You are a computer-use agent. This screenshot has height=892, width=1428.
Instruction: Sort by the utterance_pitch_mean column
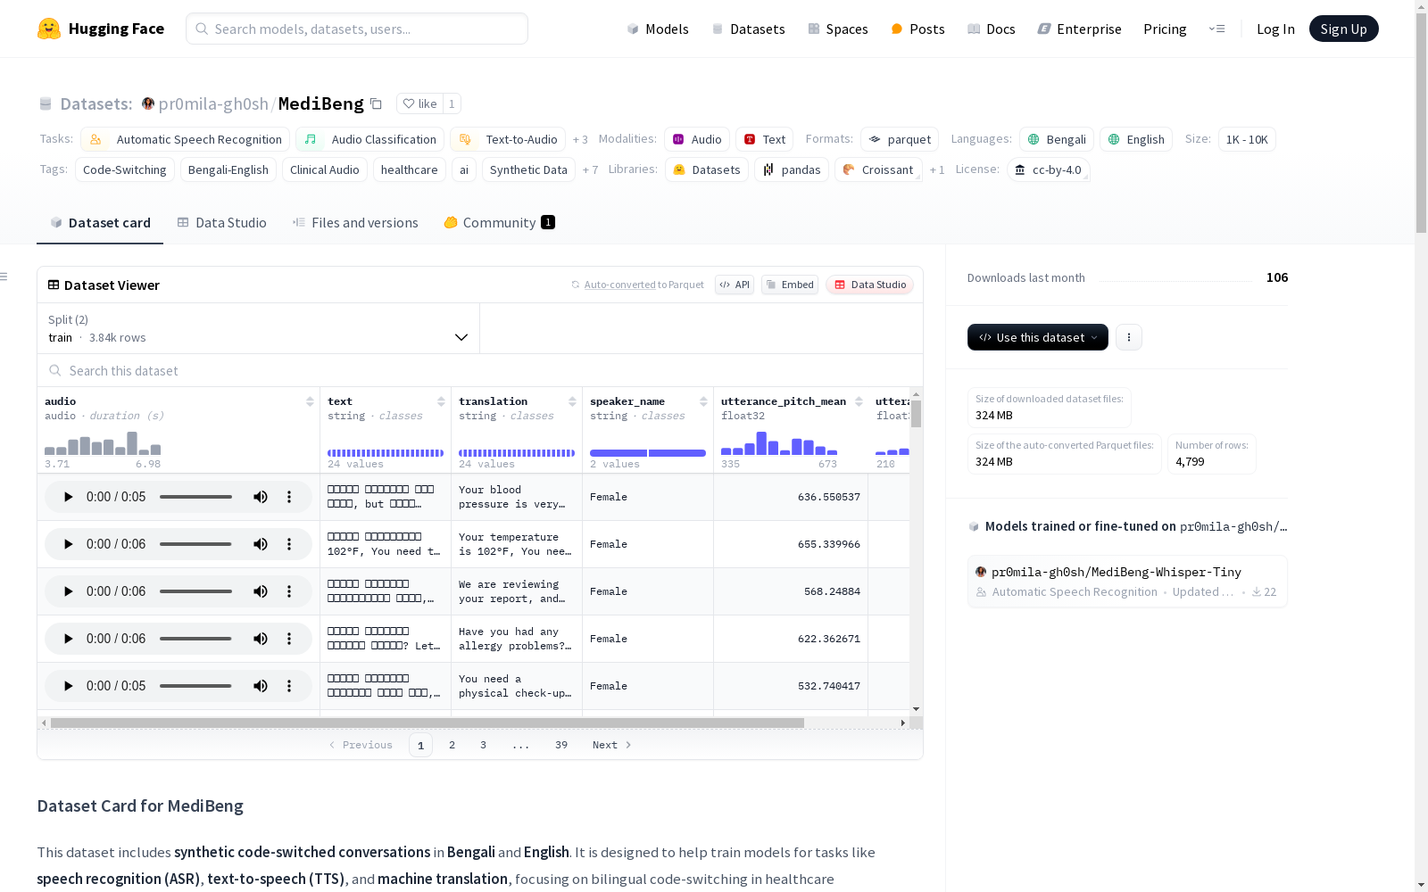(859, 401)
